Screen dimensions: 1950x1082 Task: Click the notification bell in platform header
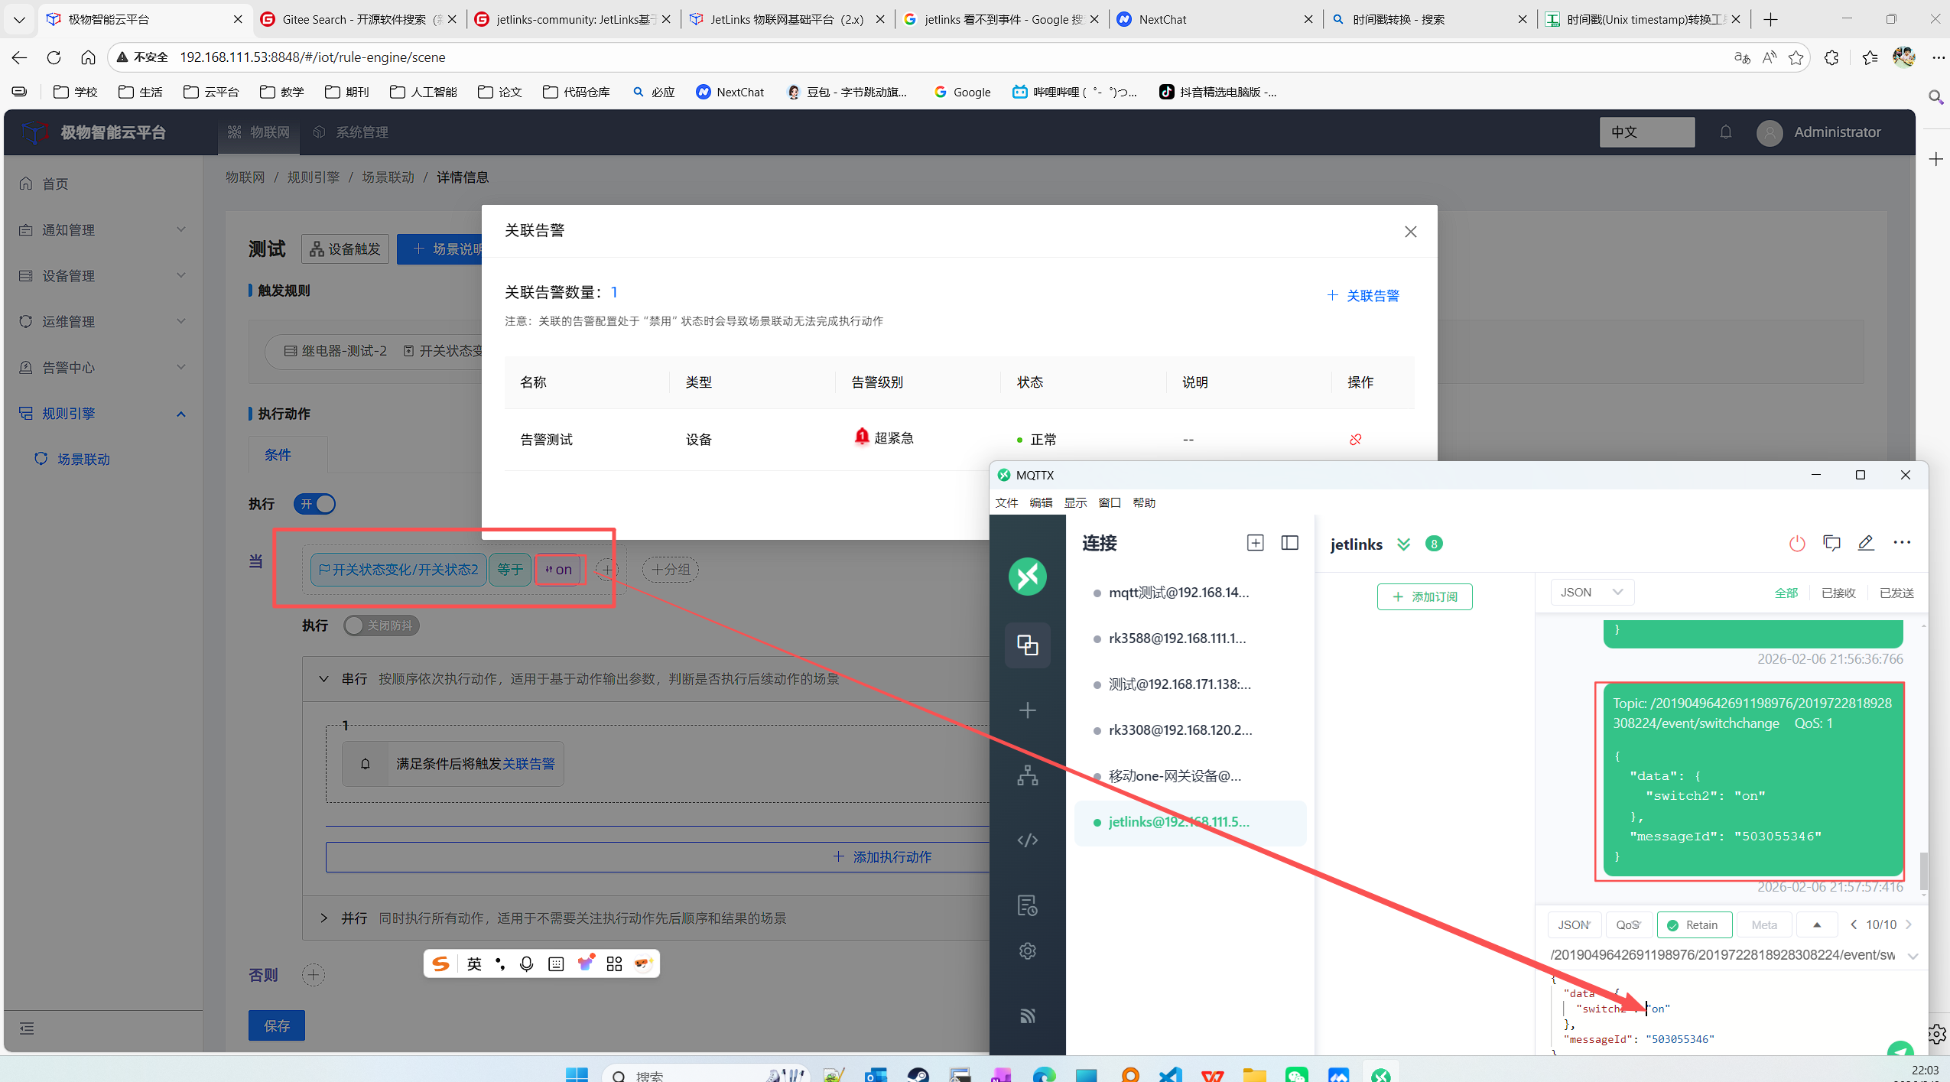tap(1725, 132)
